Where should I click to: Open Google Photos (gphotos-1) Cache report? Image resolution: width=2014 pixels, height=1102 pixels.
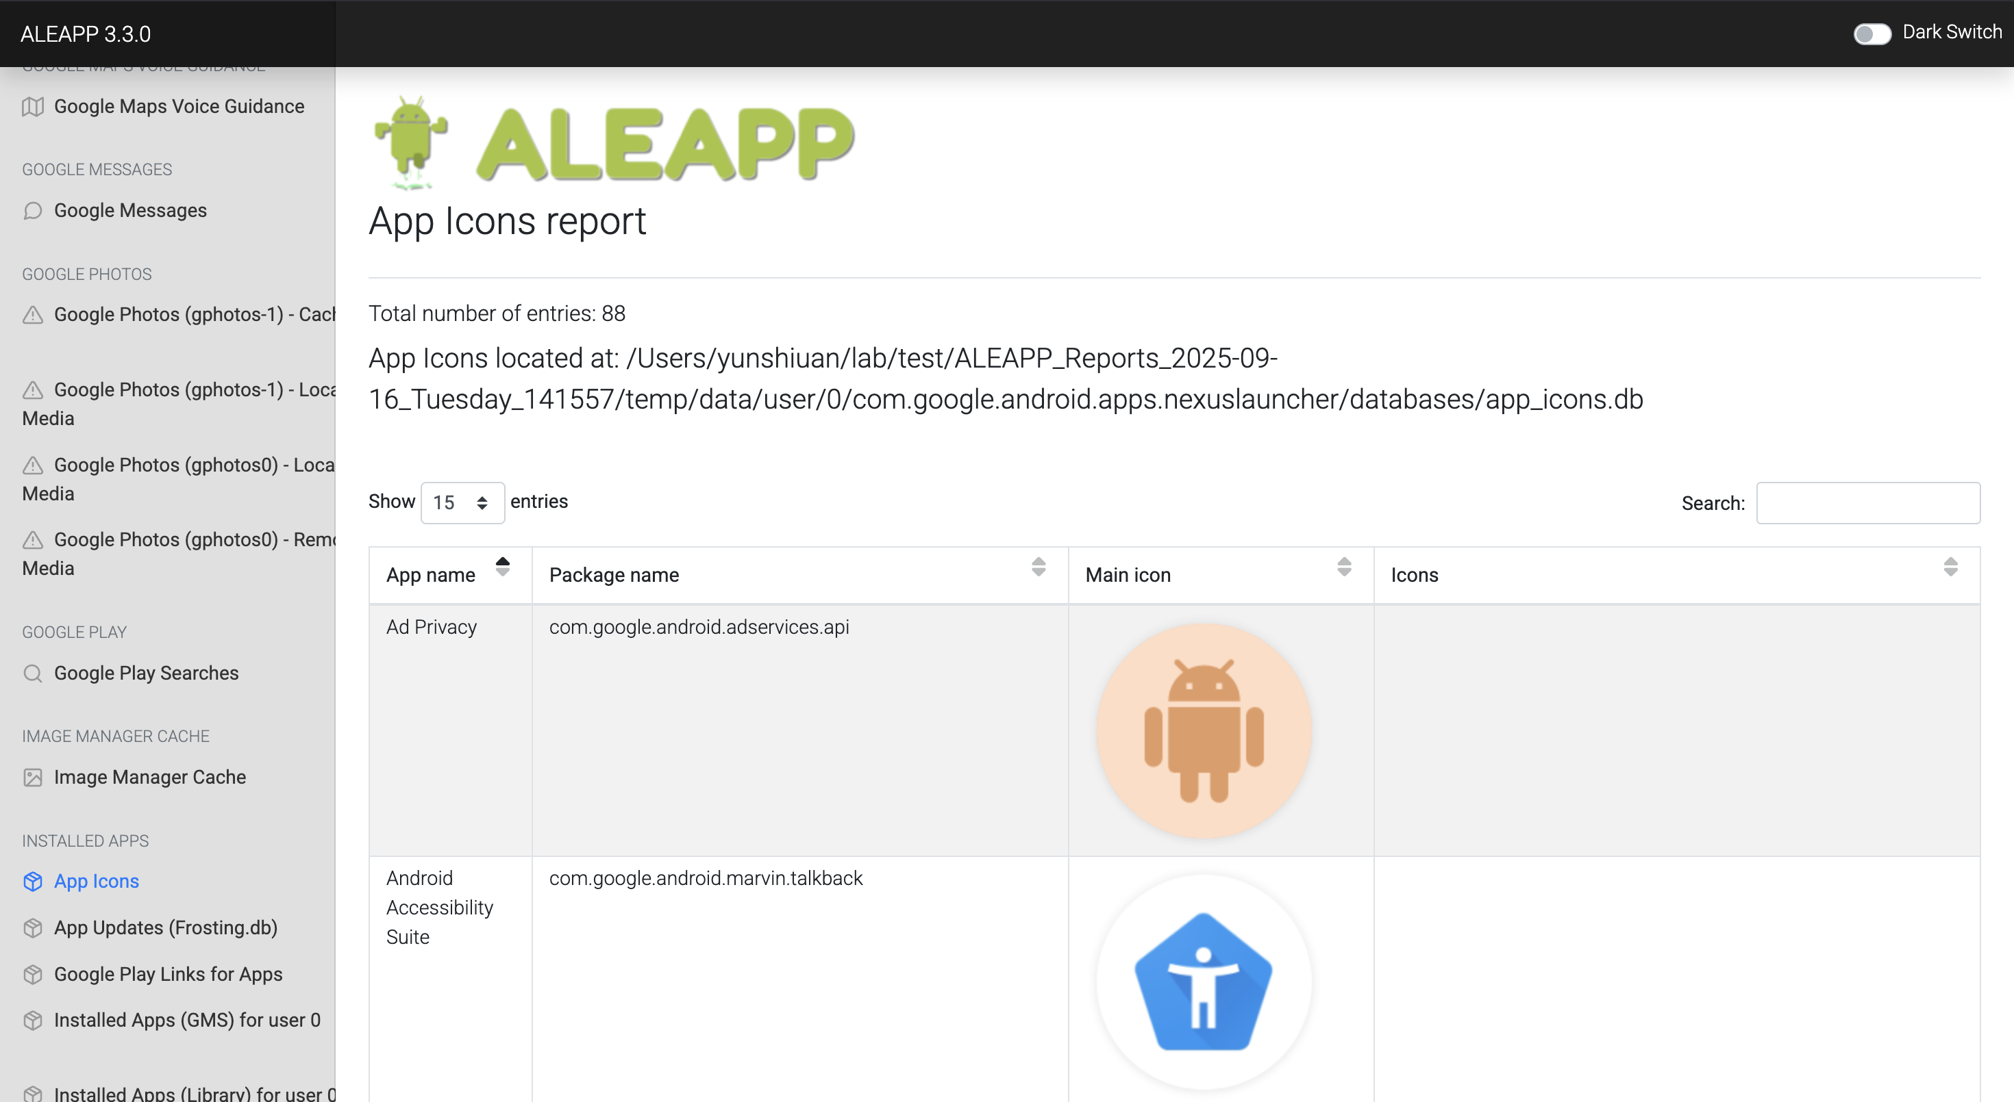coord(195,315)
